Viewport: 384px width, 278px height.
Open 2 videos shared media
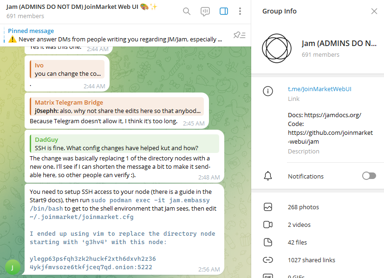click(x=299, y=225)
